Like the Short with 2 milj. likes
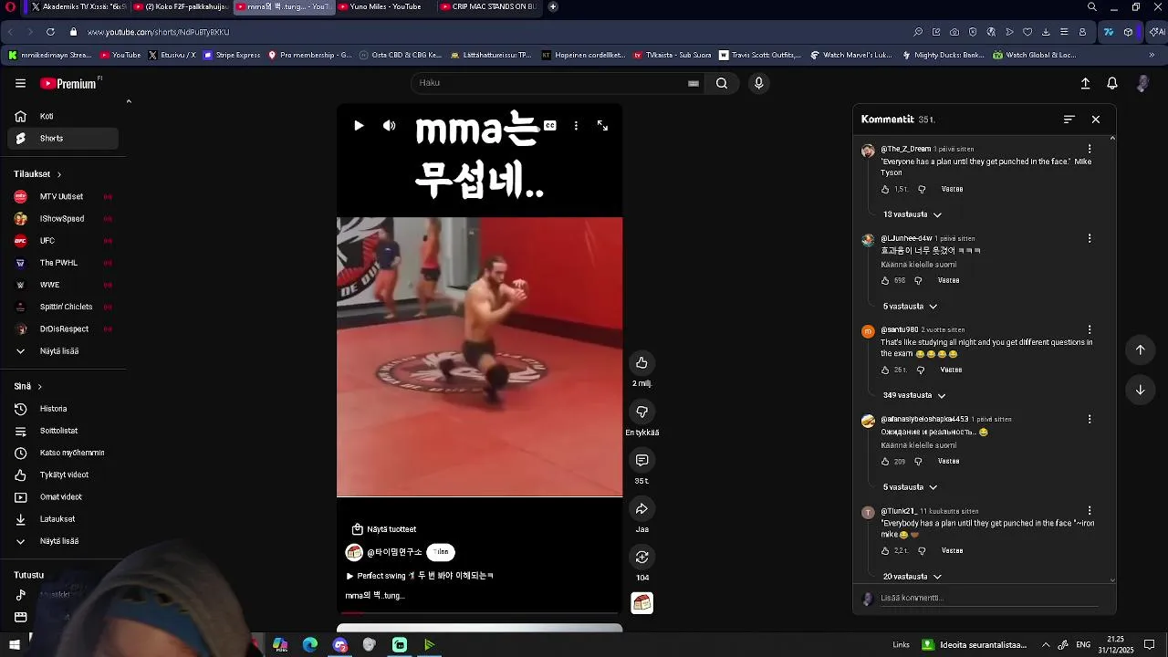The width and height of the screenshot is (1168, 657). (641, 363)
